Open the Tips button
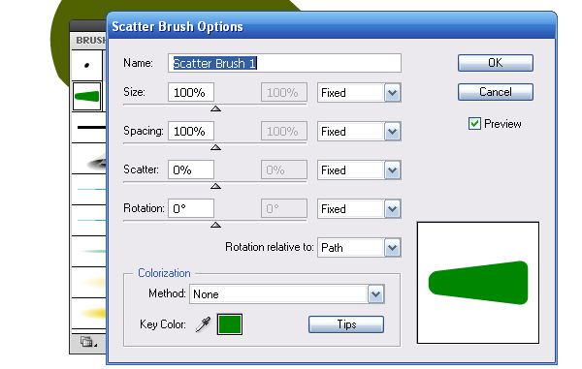 346,324
